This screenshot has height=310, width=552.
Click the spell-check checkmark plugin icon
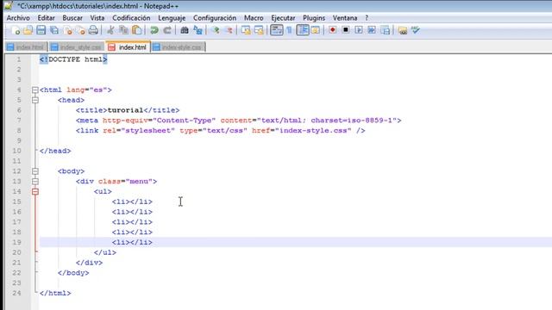416,31
